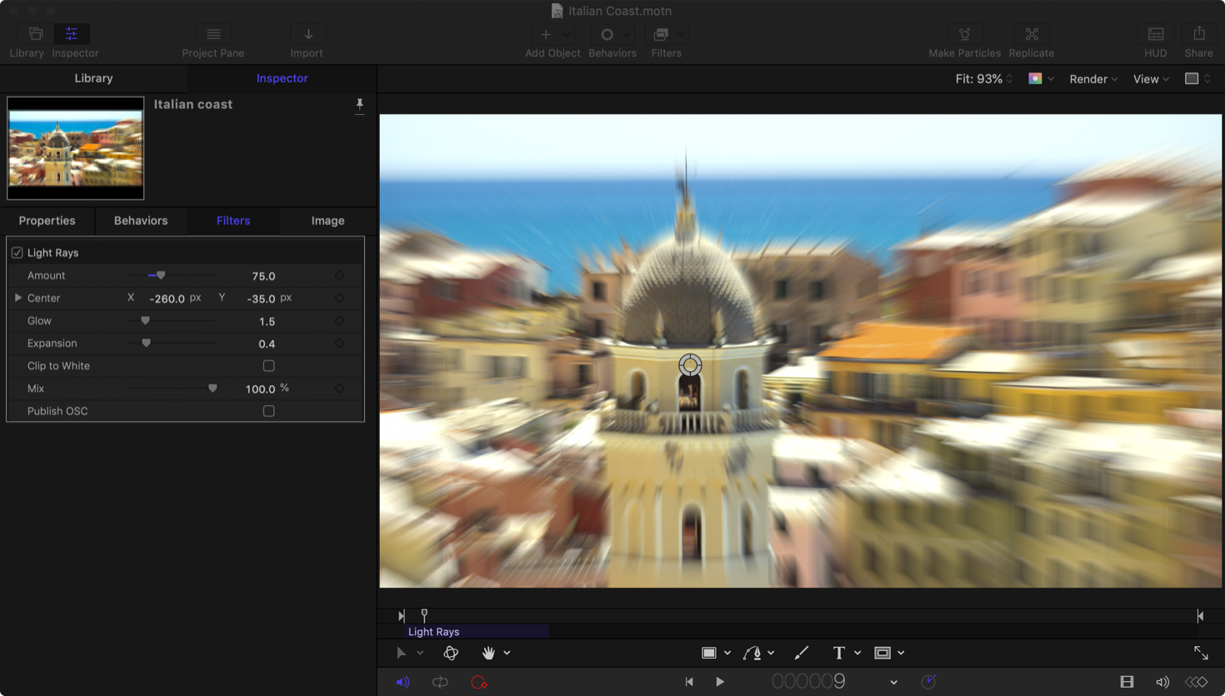The height and width of the screenshot is (696, 1225).
Task: Disable the Light Rays filter checkbox
Action: click(17, 253)
